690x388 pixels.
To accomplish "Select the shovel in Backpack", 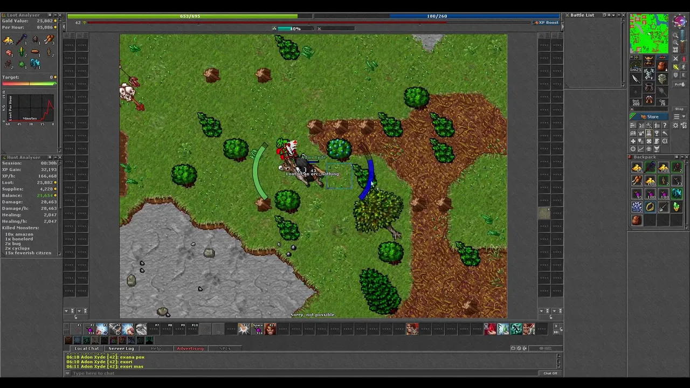I will [x=664, y=208].
